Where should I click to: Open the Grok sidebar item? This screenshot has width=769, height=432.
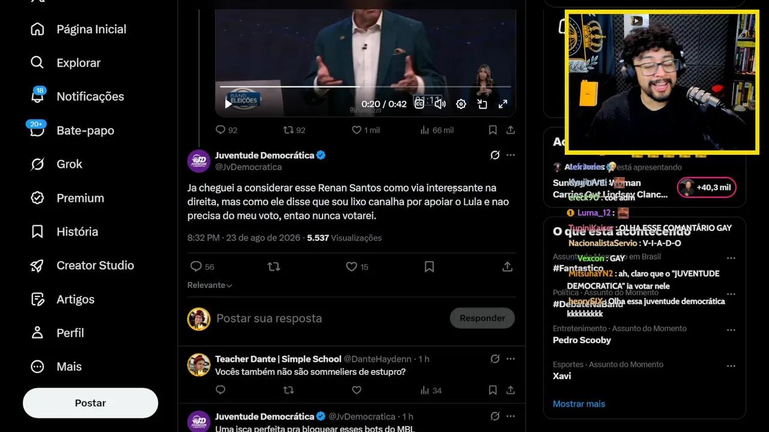(56, 164)
